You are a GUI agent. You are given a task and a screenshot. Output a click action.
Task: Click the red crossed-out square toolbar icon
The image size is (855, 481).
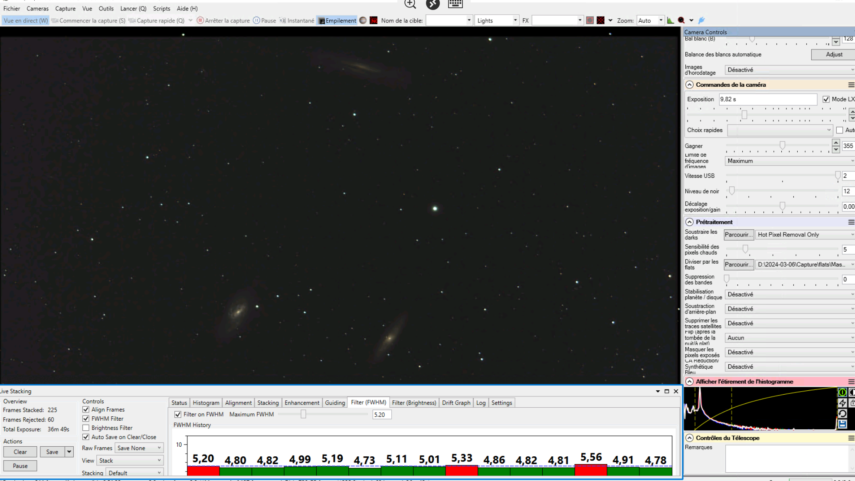point(601,20)
